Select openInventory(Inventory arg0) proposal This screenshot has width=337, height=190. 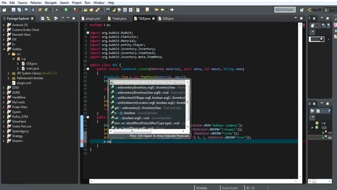click(x=147, y=88)
